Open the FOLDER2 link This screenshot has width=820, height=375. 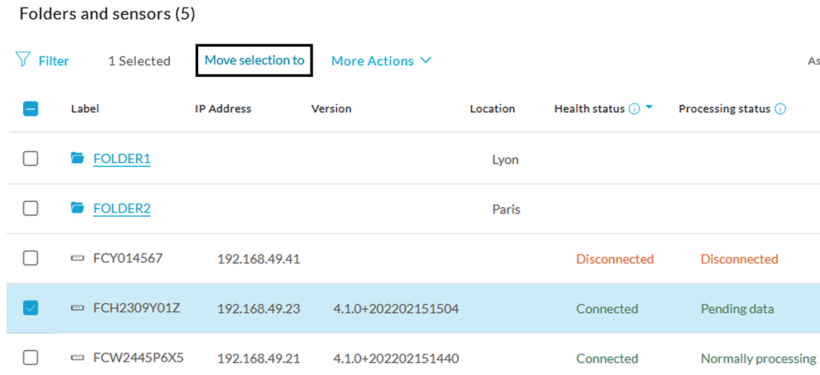(122, 208)
